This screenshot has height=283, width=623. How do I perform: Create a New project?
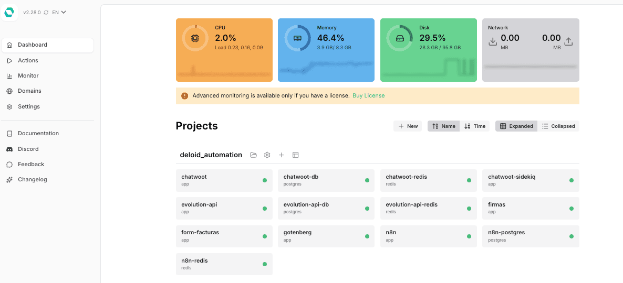[408, 126]
